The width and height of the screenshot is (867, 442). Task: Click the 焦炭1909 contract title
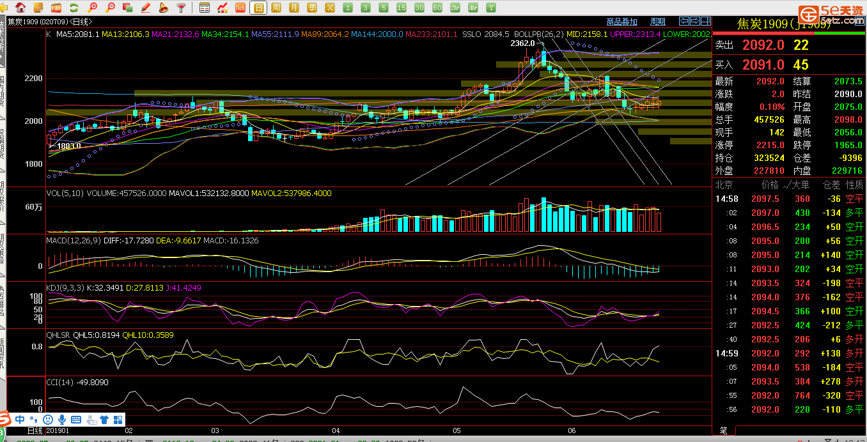coord(784,24)
